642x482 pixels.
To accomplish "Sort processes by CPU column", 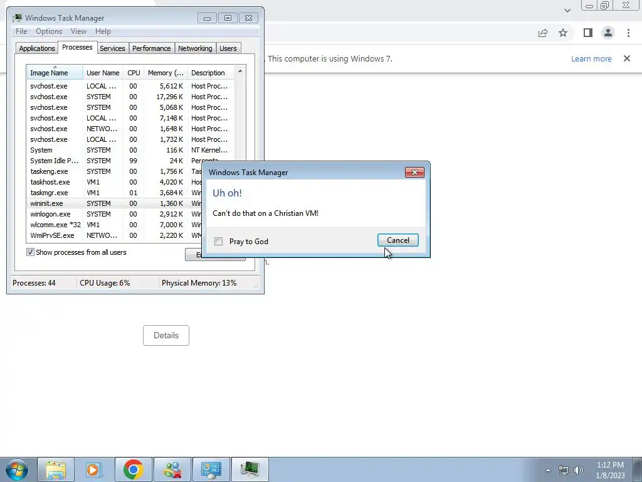I will (x=134, y=73).
